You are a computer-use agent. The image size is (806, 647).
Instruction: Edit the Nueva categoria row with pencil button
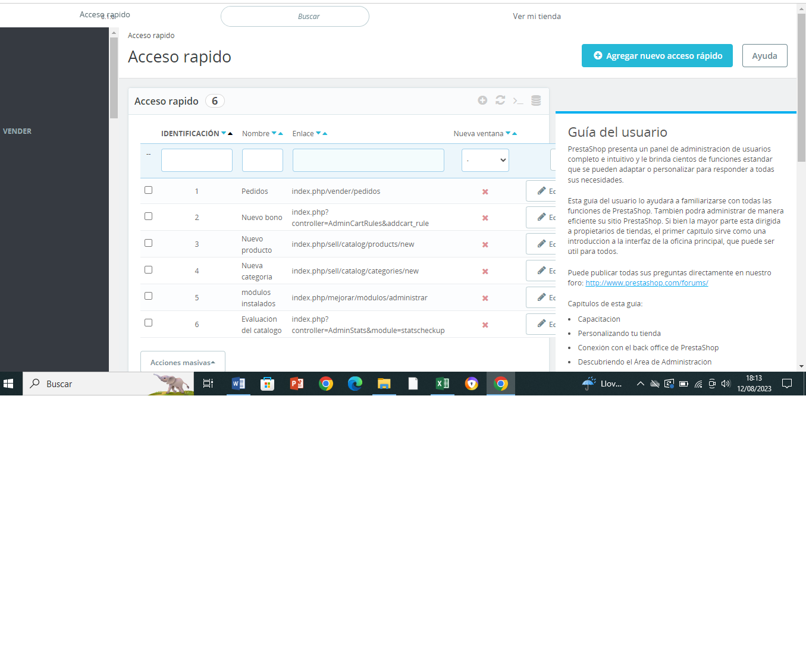point(541,271)
